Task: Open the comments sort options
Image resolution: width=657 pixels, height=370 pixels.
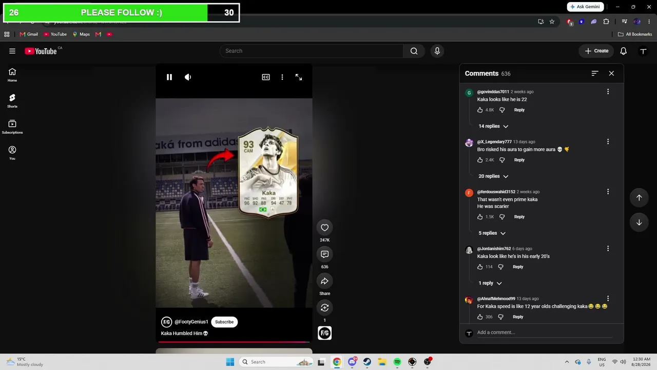Action: point(595,73)
